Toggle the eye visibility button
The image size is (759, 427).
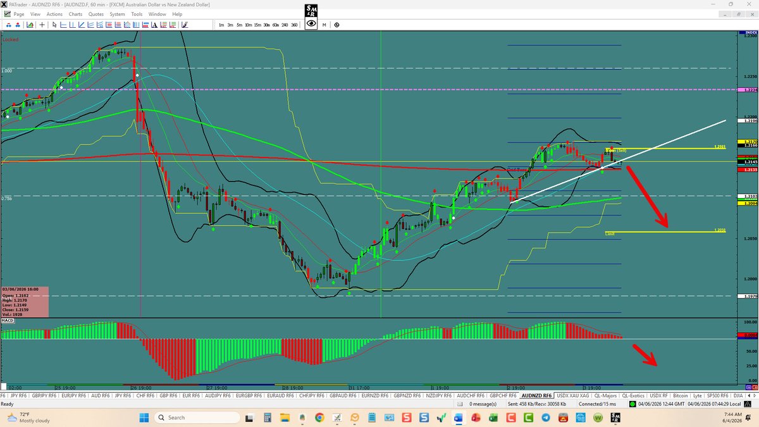311,24
